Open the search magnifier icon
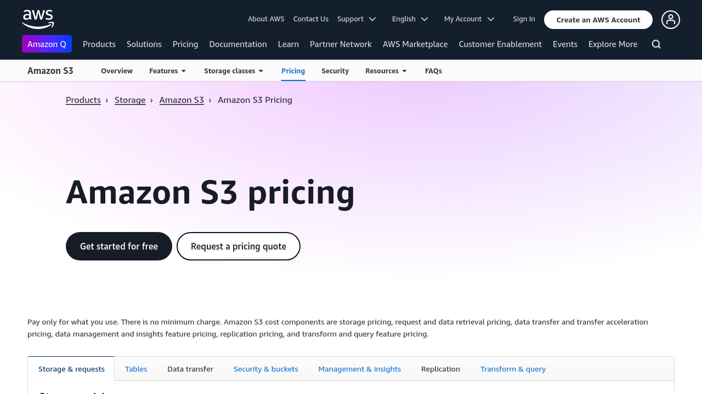The width and height of the screenshot is (702, 394). click(656, 44)
